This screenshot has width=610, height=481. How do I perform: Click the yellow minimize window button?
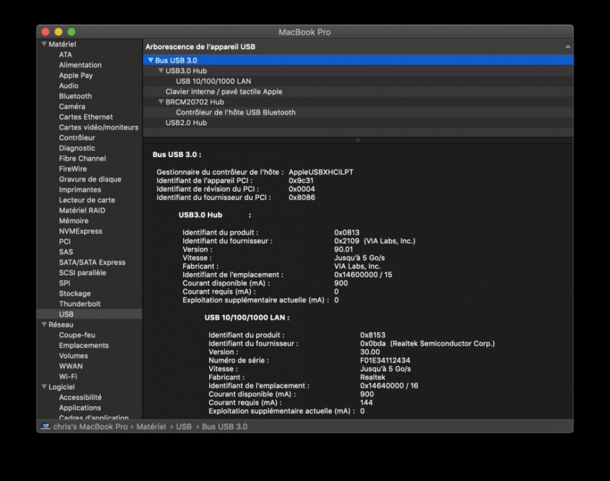[x=58, y=31]
